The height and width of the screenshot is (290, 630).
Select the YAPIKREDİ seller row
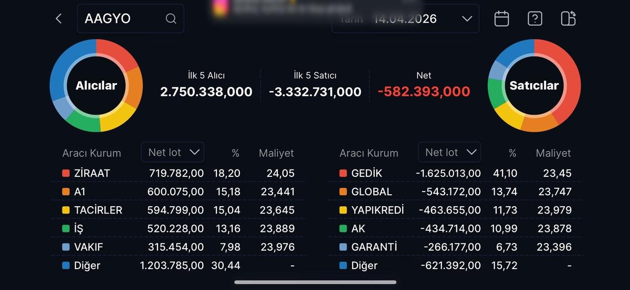pyautogui.click(x=455, y=210)
